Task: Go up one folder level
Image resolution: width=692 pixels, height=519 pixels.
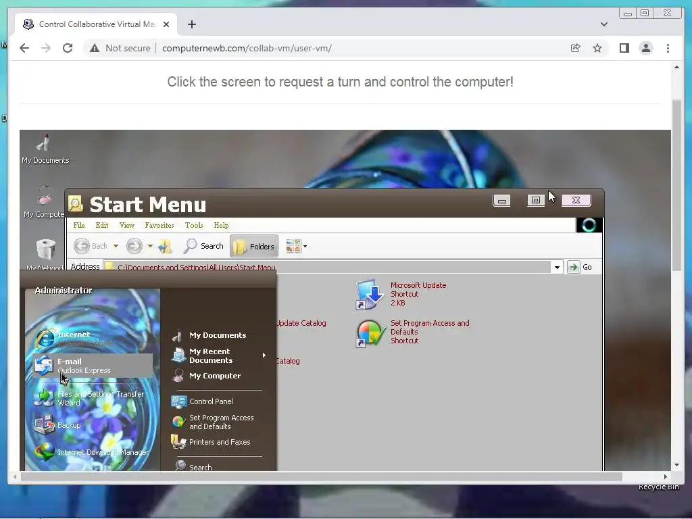Action: [166, 246]
